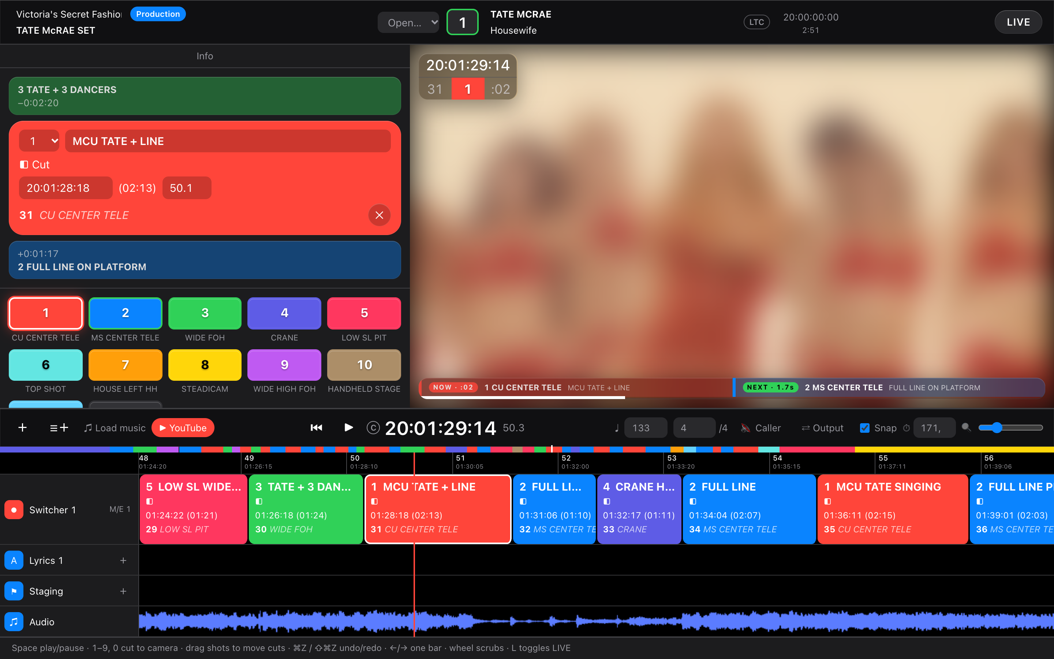
Task: Click the plus icon to add a track
Action: point(23,428)
